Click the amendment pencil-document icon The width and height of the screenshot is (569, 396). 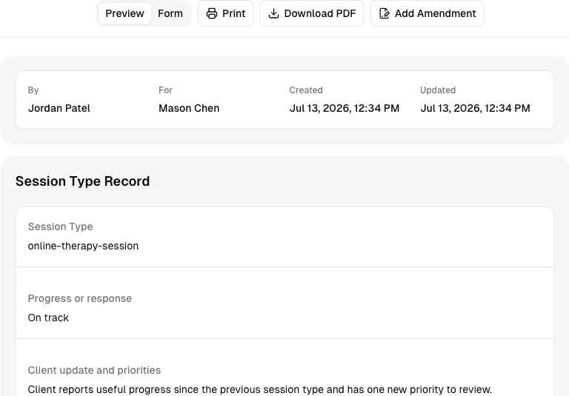(x=385, y=13)
